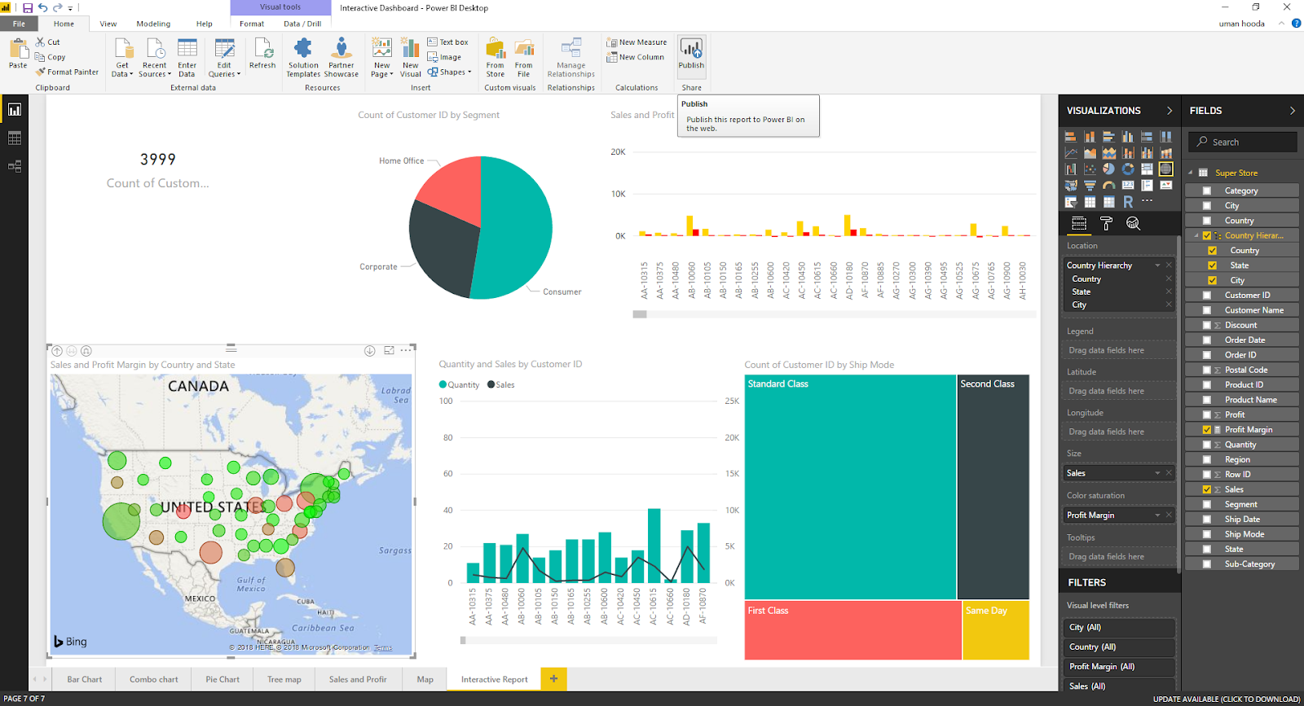Screen dimensions: 1304x706
Task: Check the Customer ID field checkbox
Action: point(1207,296)
